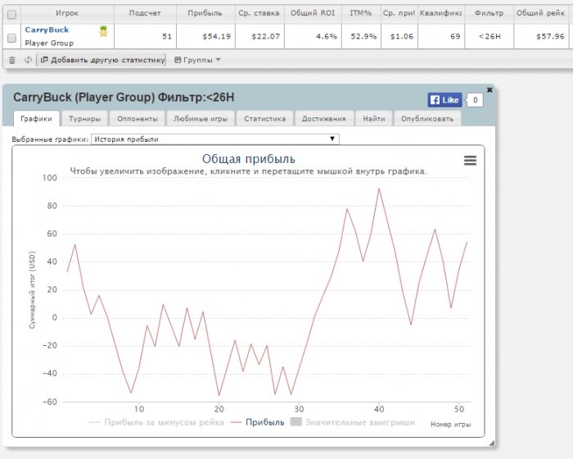This screenshot has width=573, height=459.
Task: Open the Найти tab
Action: (x=374, y=119)
